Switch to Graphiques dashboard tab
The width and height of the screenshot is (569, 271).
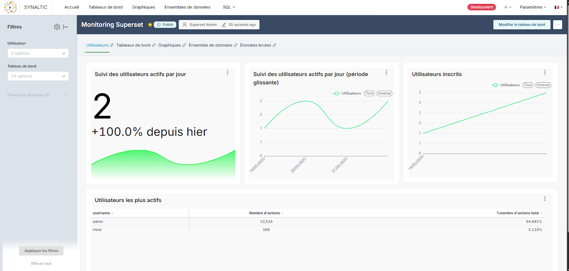tap(170, 45)
